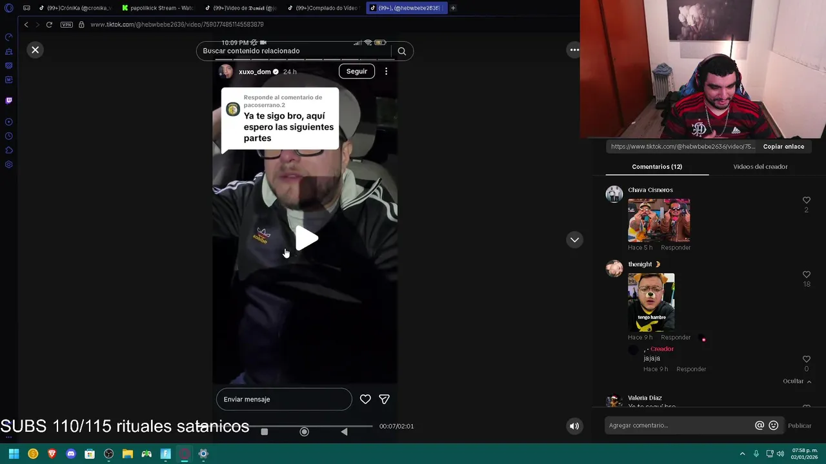The image size is (826, 464).
Task: Click Copiar enlace button
Action: pyautogui.click(x=783, y=147)
